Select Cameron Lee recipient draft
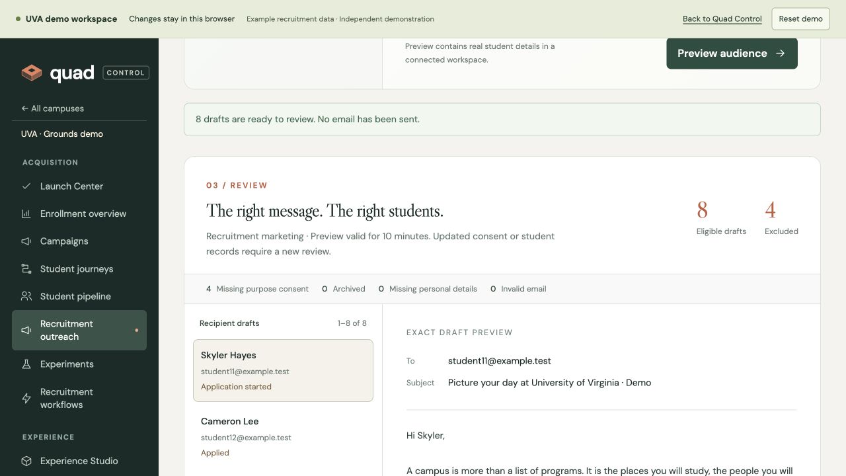Viewport: 846px width, 476px height. click(283, 436)
